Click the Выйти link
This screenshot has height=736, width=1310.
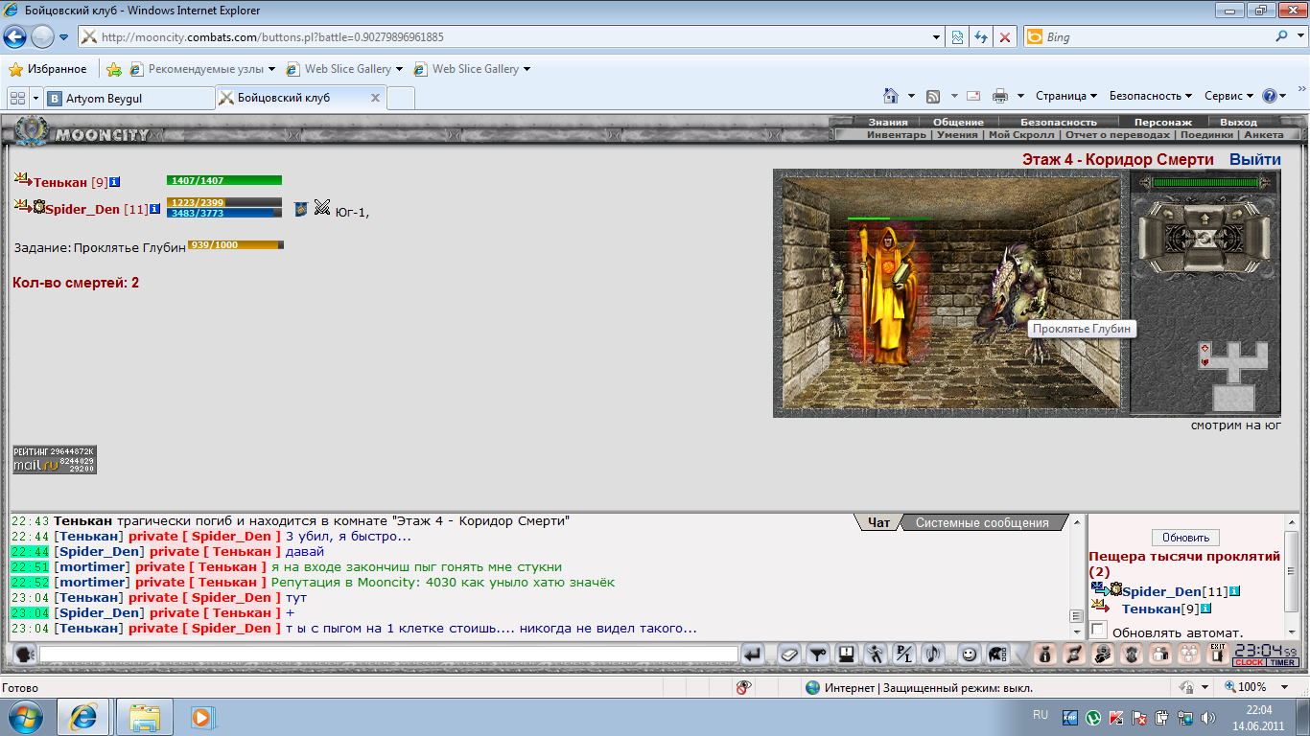1255,160
